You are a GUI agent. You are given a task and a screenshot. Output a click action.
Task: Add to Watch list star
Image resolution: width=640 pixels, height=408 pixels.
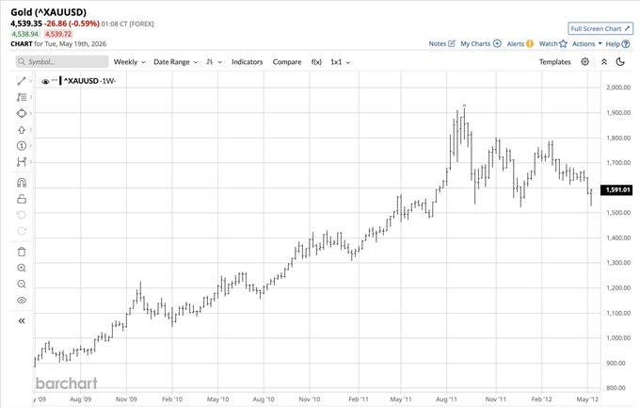553,43
